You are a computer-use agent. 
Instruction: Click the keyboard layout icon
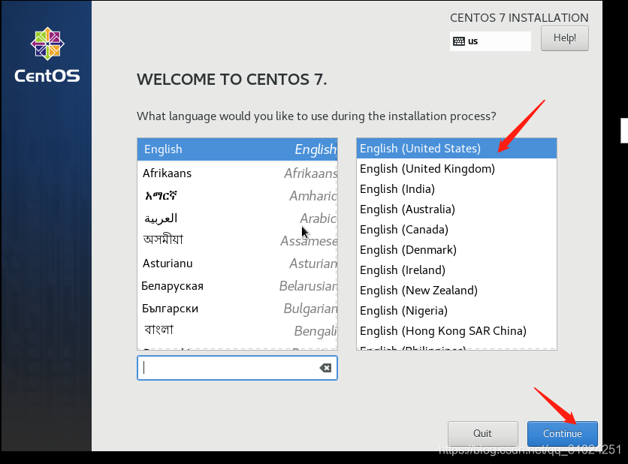click(458, 41)
